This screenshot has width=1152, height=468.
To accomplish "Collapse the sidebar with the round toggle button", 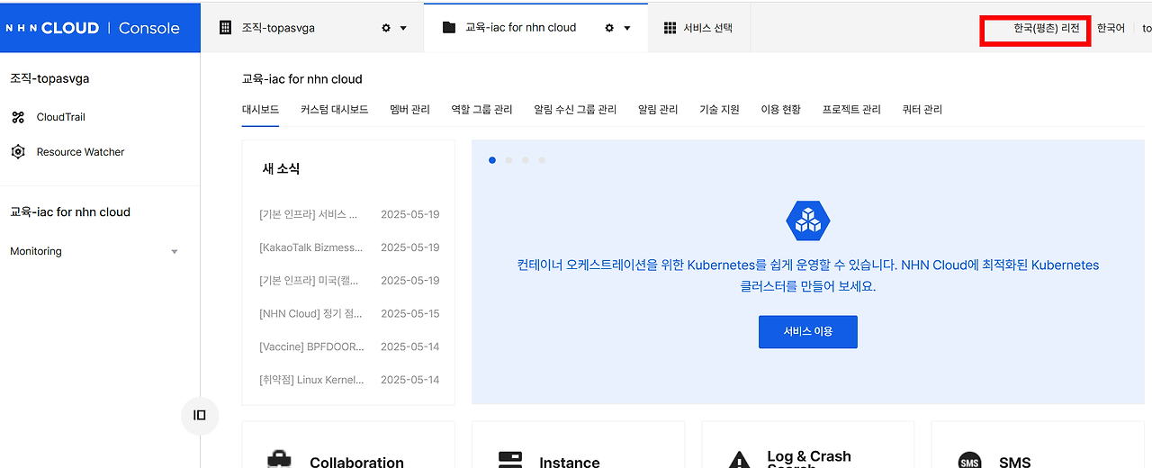I will click(200, 415).
